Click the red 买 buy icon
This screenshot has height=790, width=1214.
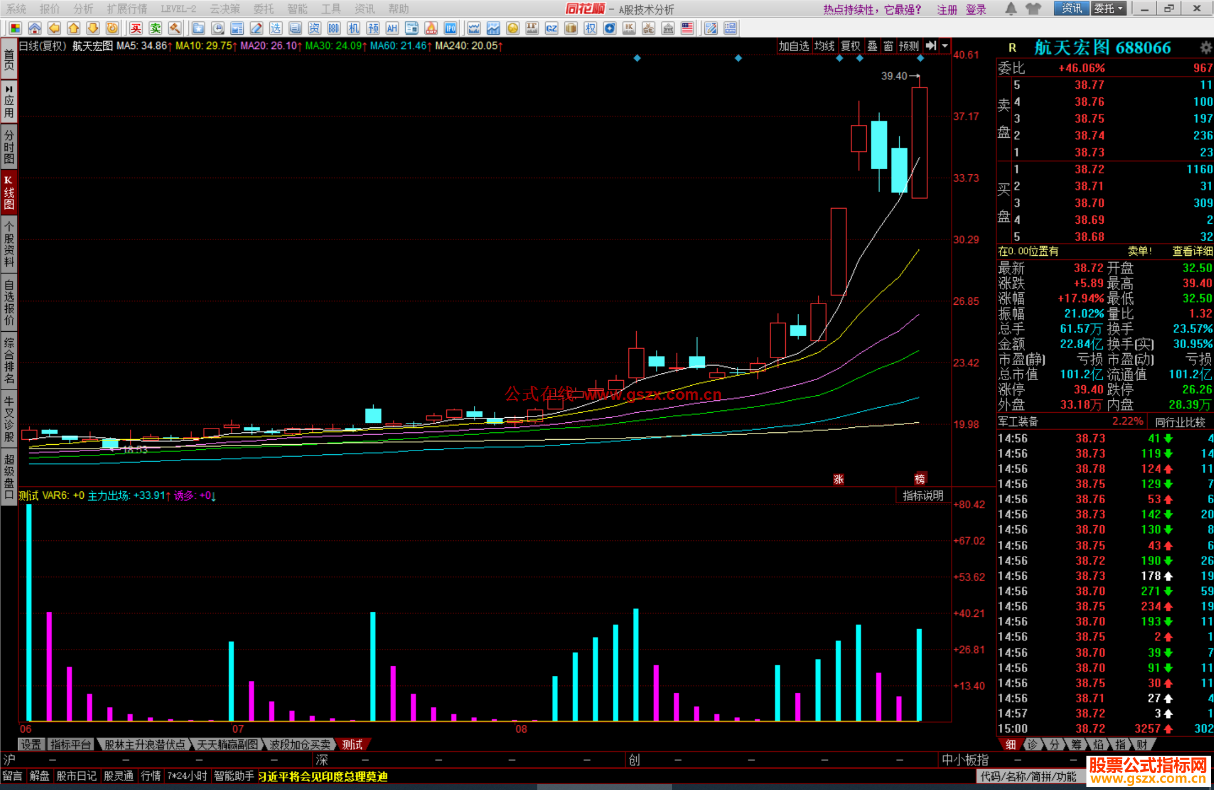click(136, 29)
